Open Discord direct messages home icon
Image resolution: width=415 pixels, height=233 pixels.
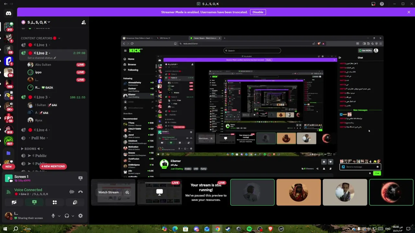click(x=8, y=13)
